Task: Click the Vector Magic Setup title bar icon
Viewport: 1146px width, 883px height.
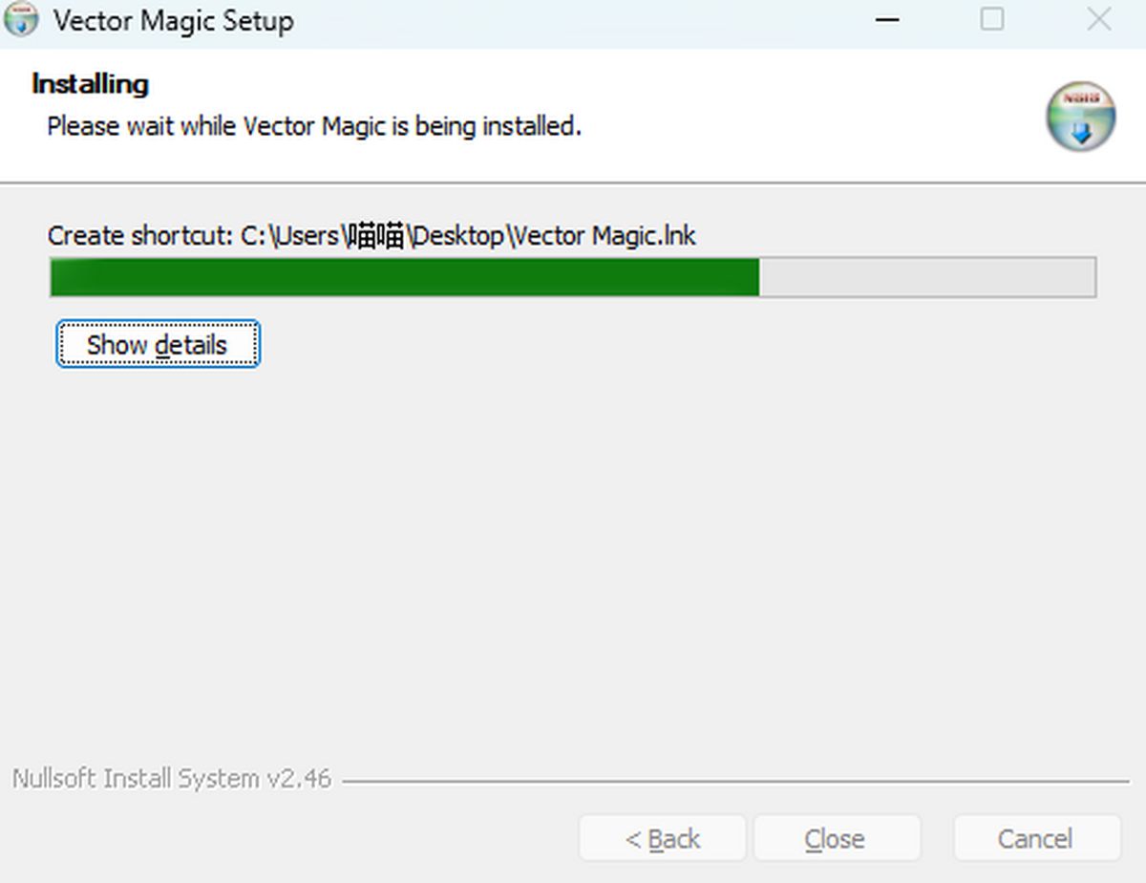Action: pyautogui.click(x=20, y=20)
